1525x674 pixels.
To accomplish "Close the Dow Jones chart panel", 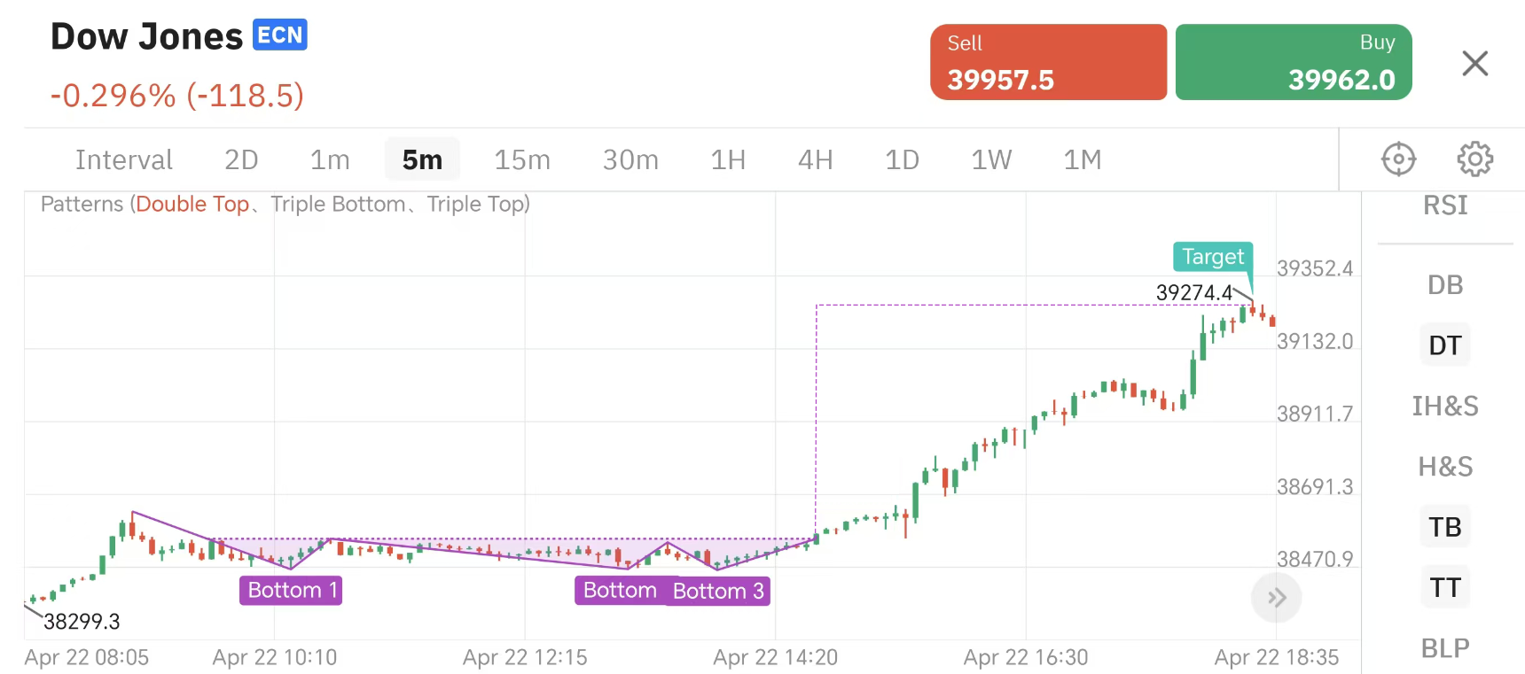I will pyautogui.click(x=1474, y=64).
